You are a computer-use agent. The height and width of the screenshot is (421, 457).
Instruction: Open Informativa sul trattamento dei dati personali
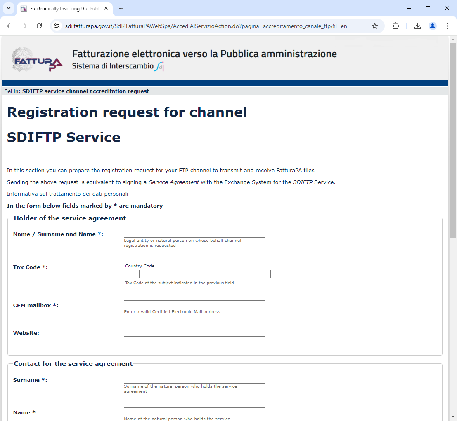tap(67, 194)
